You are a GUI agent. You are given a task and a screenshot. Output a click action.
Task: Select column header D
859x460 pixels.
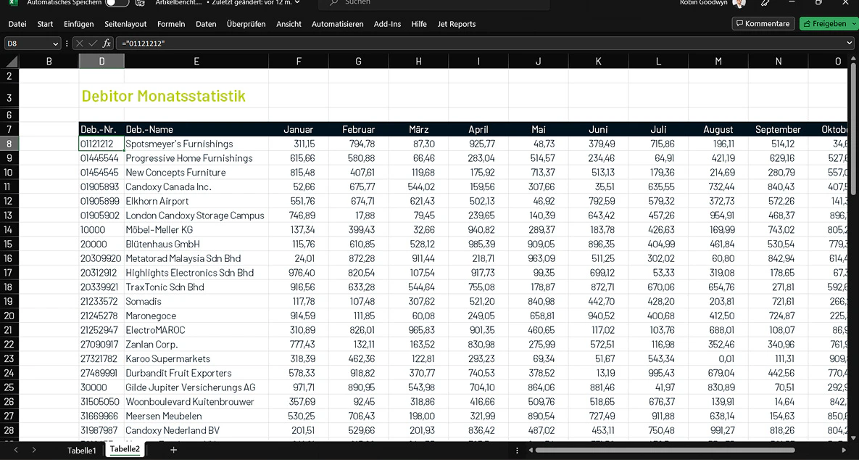point(102,62)
